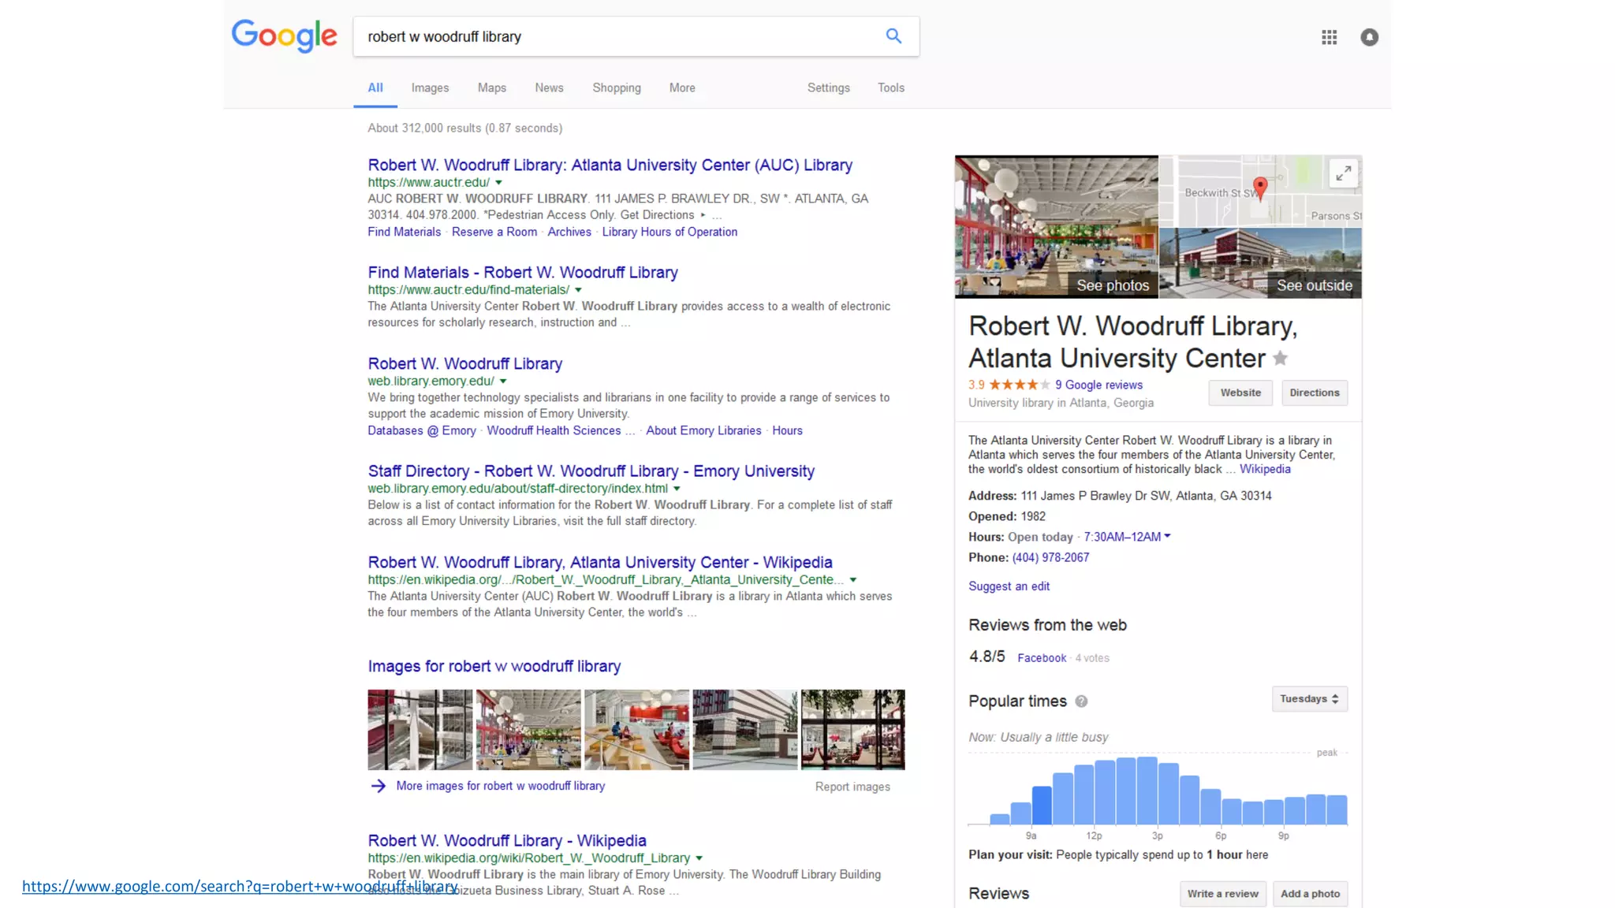Open the Robert W. Woodruff Library - Wikipedia result
The image size is (1615, 908).
tap(507, 840)
